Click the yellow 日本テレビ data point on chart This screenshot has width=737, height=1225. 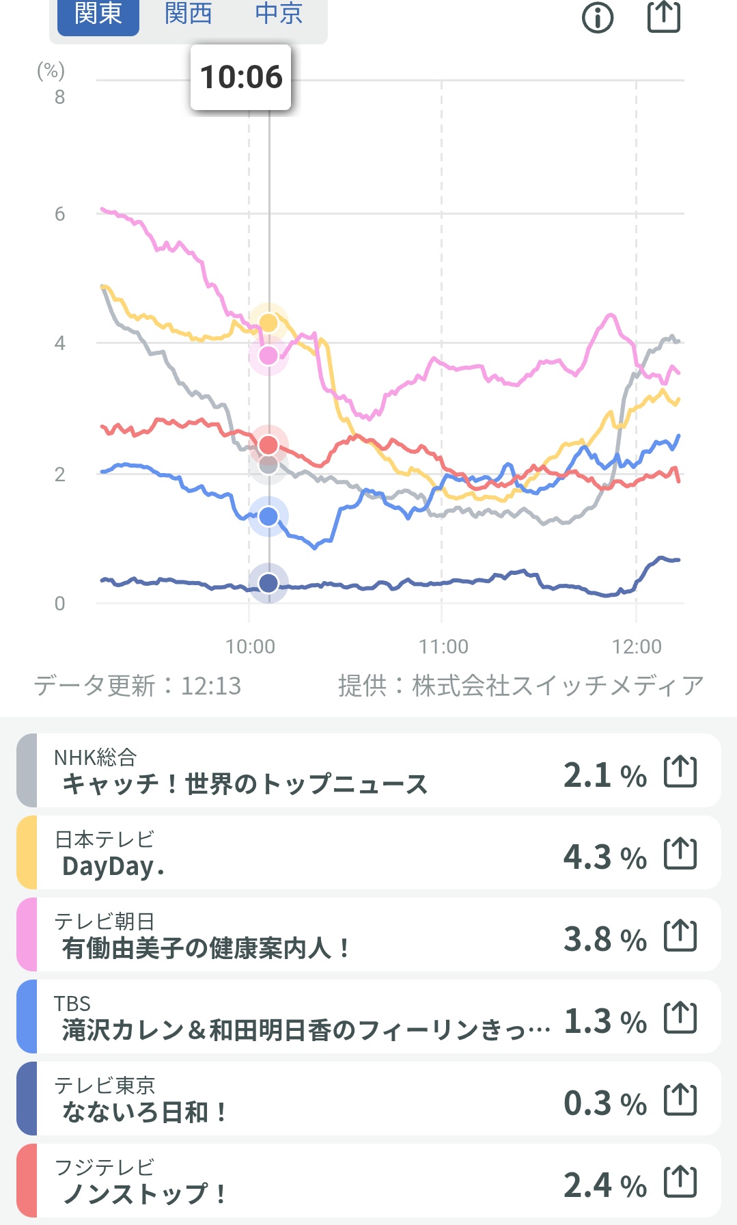268,323
